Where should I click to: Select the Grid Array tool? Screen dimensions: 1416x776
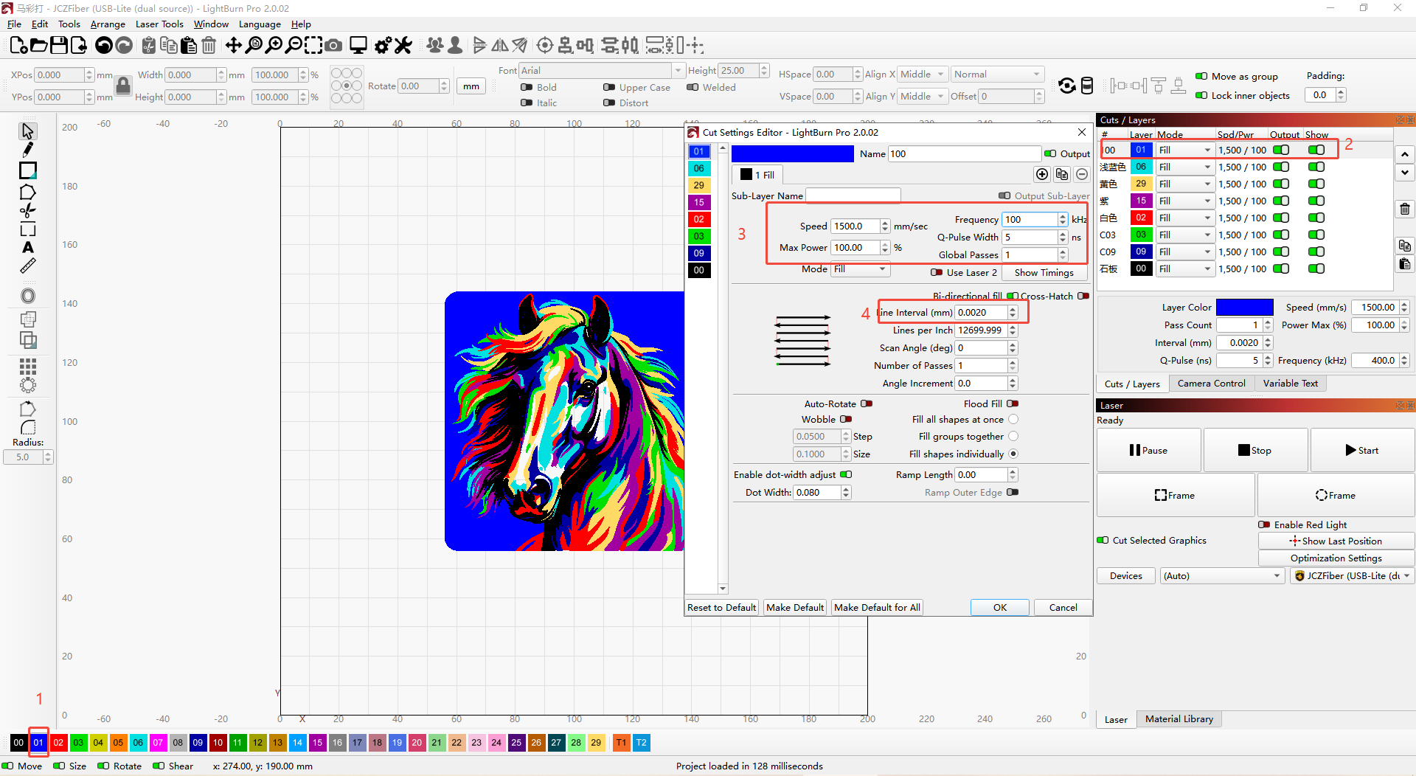[x=27, y=366]
